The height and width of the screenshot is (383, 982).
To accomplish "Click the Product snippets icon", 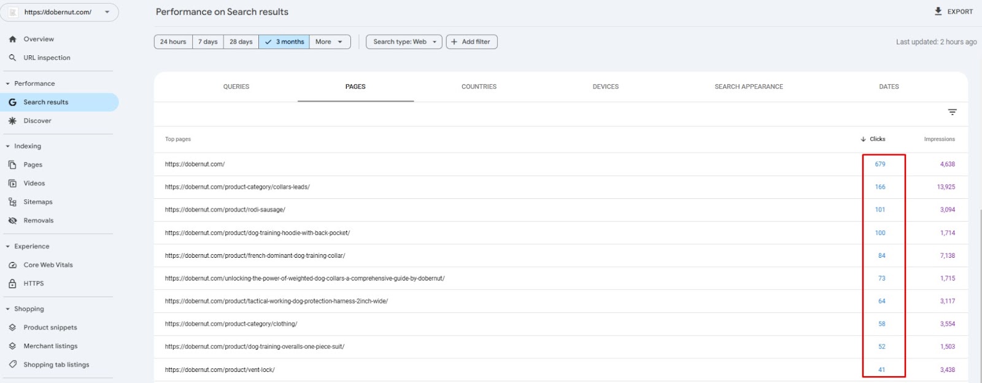I will (x=12, y=328).
